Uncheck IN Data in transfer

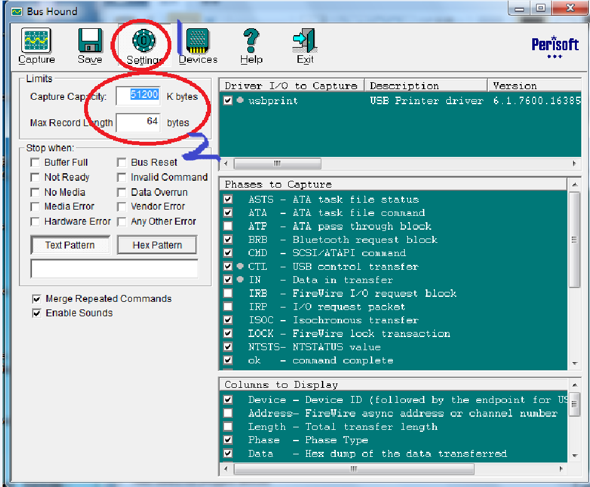click(x=228, y=280)
